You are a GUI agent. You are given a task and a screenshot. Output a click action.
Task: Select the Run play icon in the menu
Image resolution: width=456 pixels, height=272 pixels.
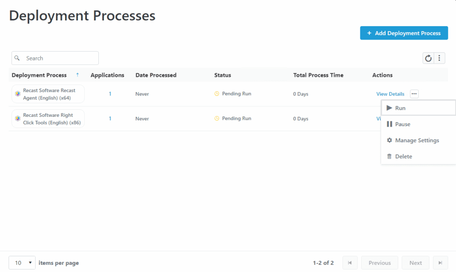click(390, 108)
